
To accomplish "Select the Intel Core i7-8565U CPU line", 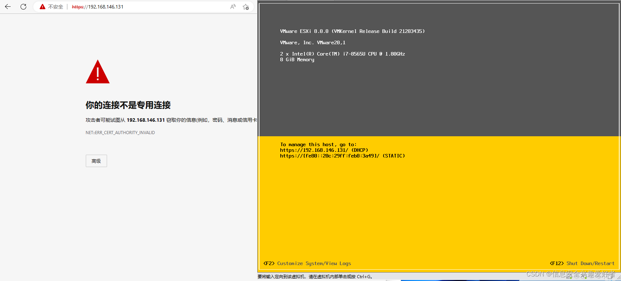I will click(x=342, y=54).
